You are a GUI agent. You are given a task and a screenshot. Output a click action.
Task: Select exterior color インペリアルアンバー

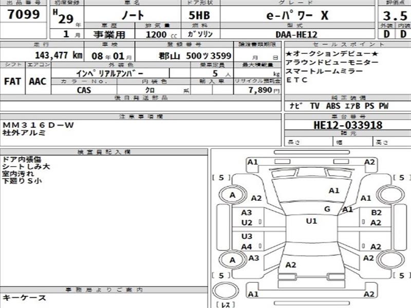110,73
